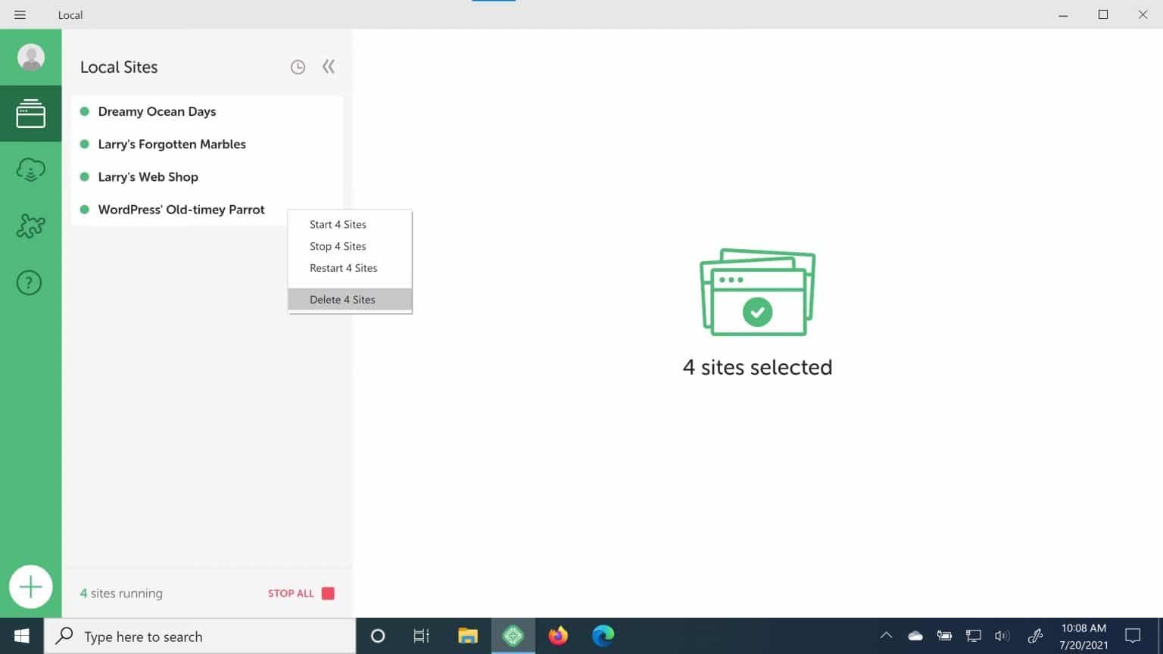Select Delete 4 Sites menu entry
The width and height of the screenshot is (1163, 654).
click(342, 300)
